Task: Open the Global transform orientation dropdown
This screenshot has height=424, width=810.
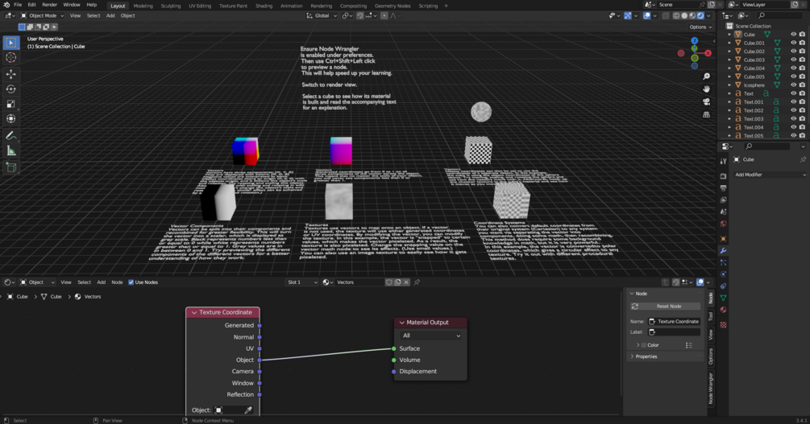Action: coord(322,16)
